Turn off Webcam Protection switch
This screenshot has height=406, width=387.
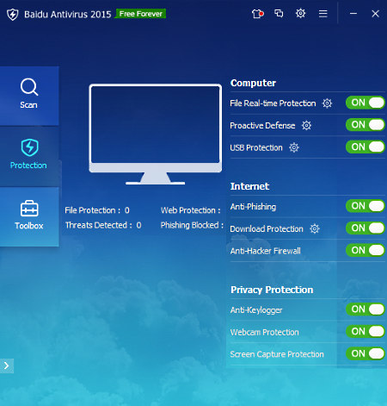pyautogui.click(x=365, y=332)
